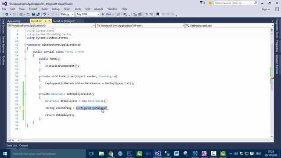Image resolution: width=281 pixels, height=158 pixels.
Task: Open the Start button dropdown arrow
Action: pos(113,14)
